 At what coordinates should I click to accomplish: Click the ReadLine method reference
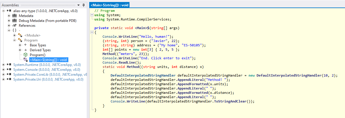[127, 62]
